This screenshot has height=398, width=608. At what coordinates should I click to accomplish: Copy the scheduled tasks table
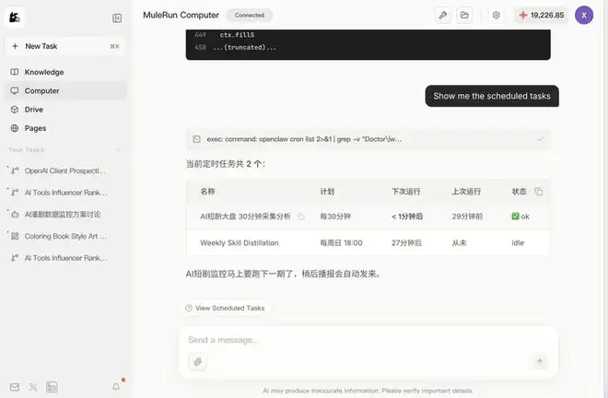pos(539,192)
